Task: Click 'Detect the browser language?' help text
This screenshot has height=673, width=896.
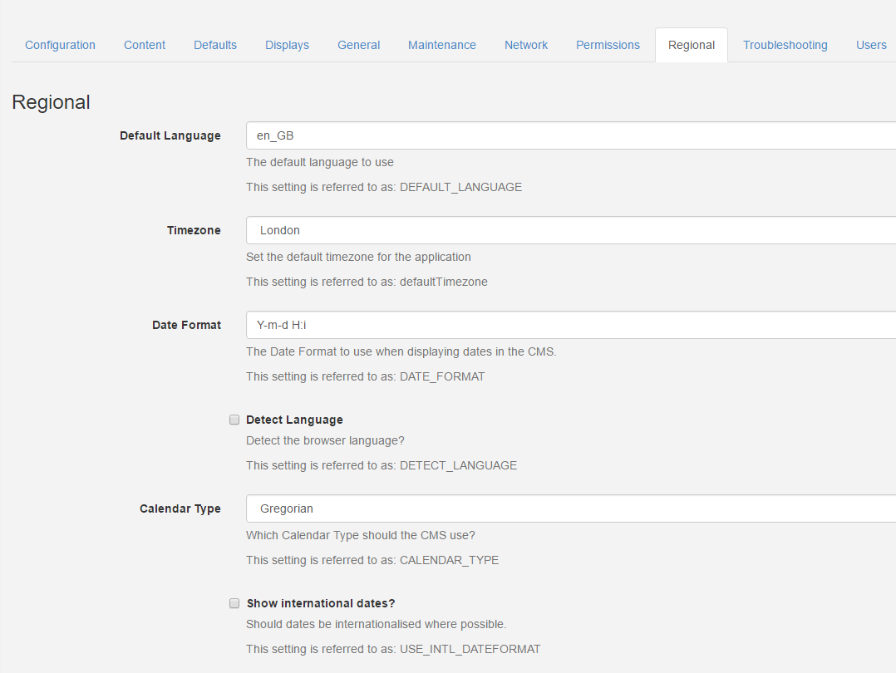Action: [x=325, y=440]
